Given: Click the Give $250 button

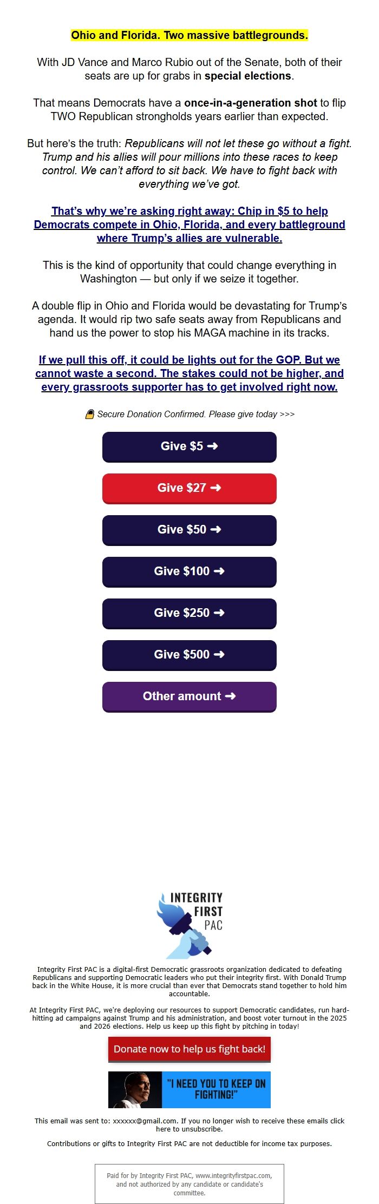Looking at the screenshot, I should coord(189,613).
